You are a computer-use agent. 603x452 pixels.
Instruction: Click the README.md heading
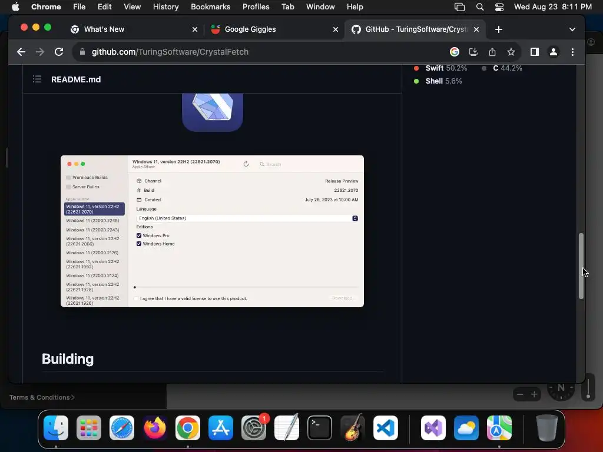[x=76, y=79]
